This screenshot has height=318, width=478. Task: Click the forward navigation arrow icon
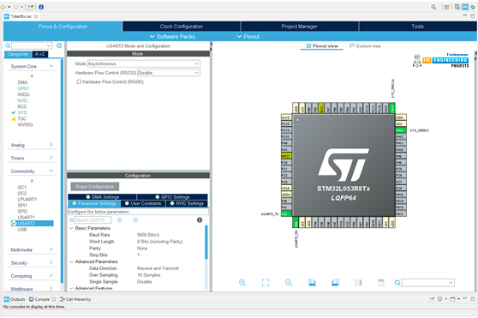[x=15, y=7]
